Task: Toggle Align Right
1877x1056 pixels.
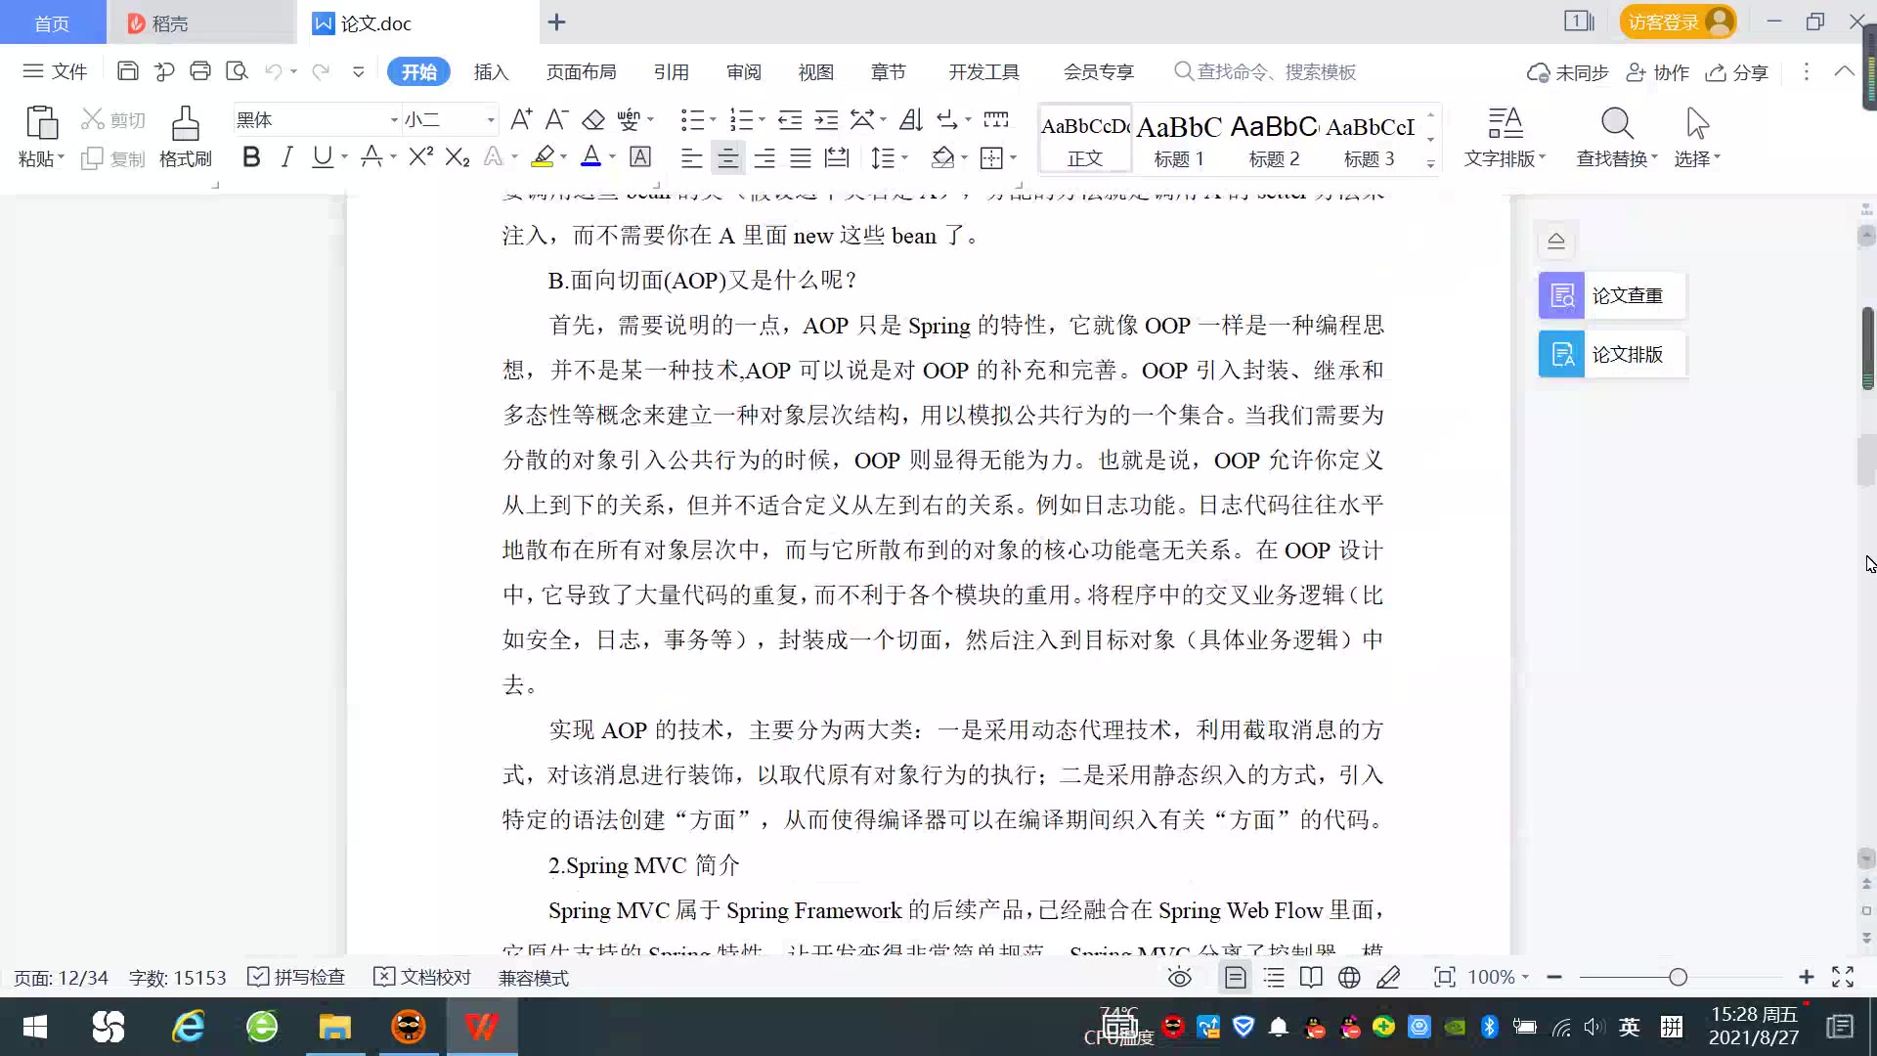Action: pos(764,157)
